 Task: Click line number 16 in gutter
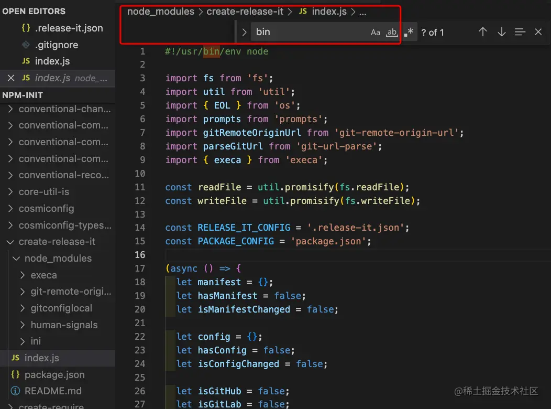140,255
